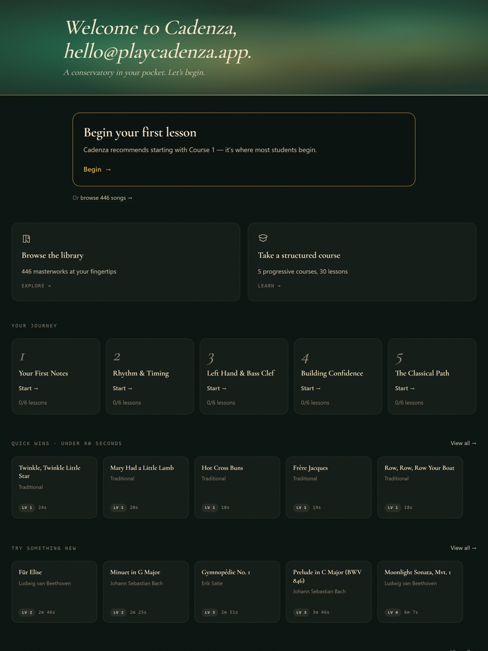
Task: Click the numeral 3 on Left Hand & Bass Clef
Action: pos(211,358)
